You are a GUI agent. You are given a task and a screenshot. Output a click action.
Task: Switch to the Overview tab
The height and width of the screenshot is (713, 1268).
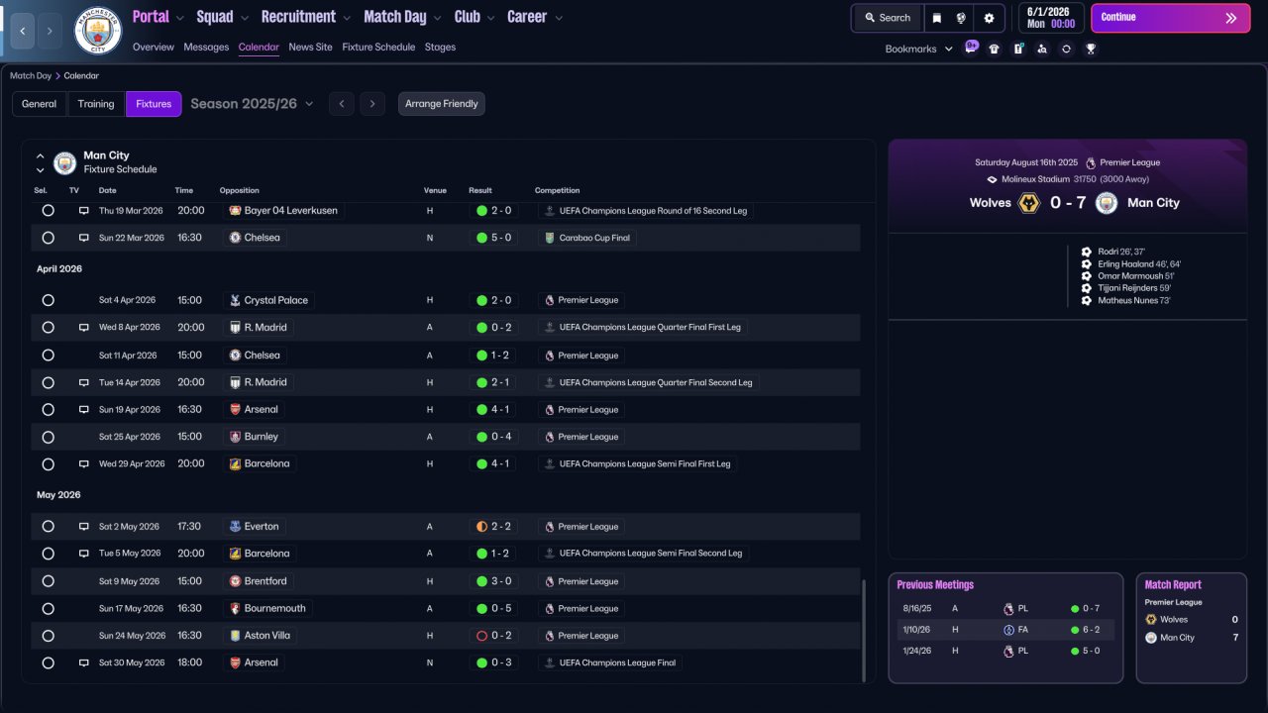tap(153, 47)
